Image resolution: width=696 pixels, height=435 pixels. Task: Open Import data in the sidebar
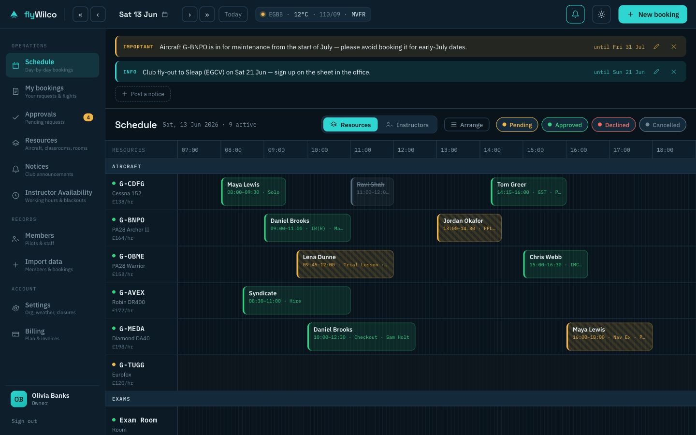(52, 265)
